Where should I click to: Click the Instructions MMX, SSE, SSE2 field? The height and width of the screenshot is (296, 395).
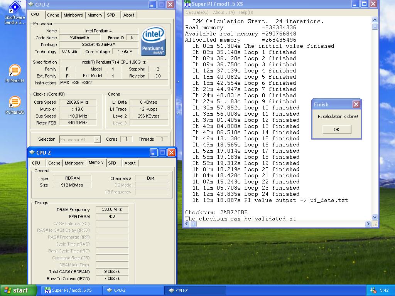click(x=114, y=82)
